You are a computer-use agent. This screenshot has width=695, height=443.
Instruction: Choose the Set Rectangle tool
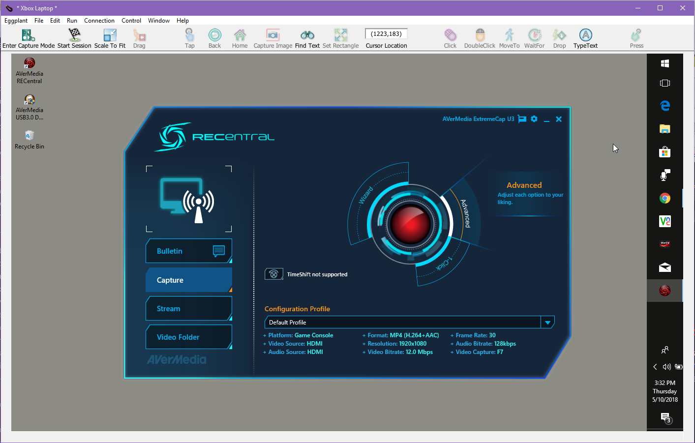340,35
